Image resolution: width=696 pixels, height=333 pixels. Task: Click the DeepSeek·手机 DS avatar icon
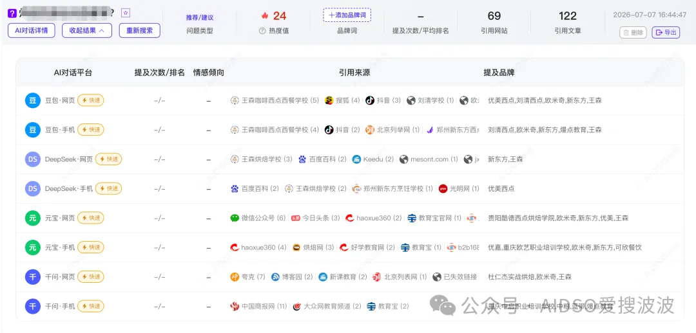click(x=32, y=188)
